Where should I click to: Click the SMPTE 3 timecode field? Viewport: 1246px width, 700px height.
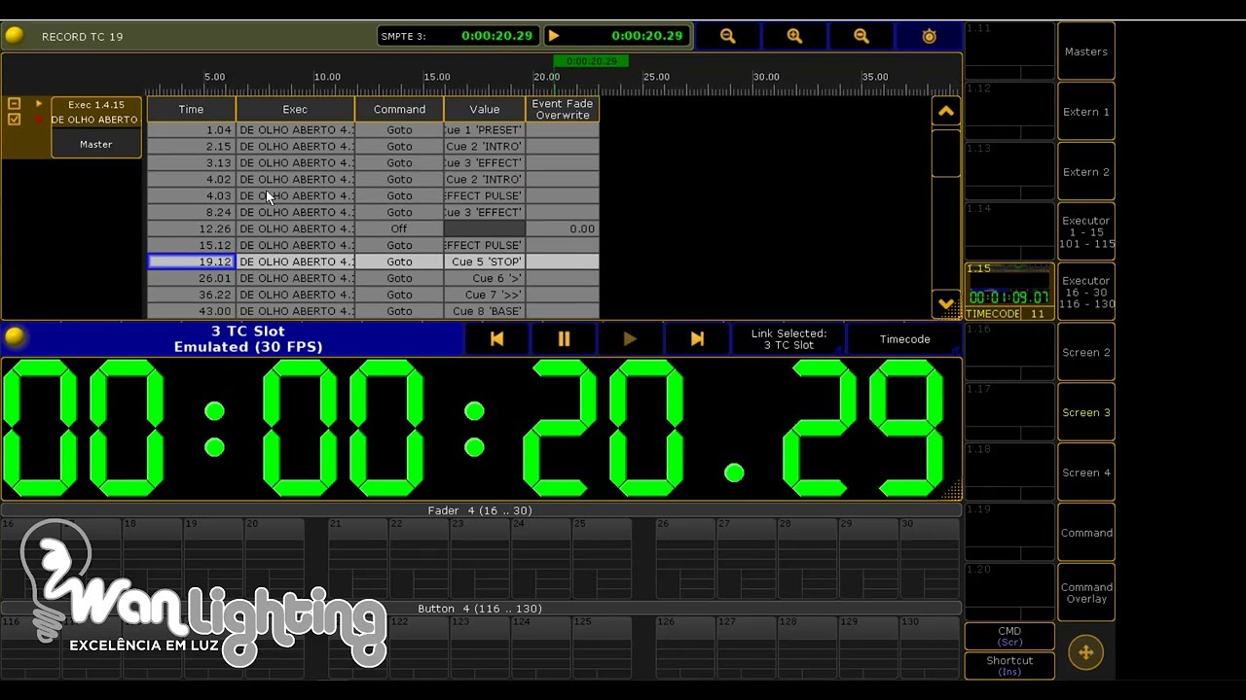pyautogui.click(x=458, y=36)
